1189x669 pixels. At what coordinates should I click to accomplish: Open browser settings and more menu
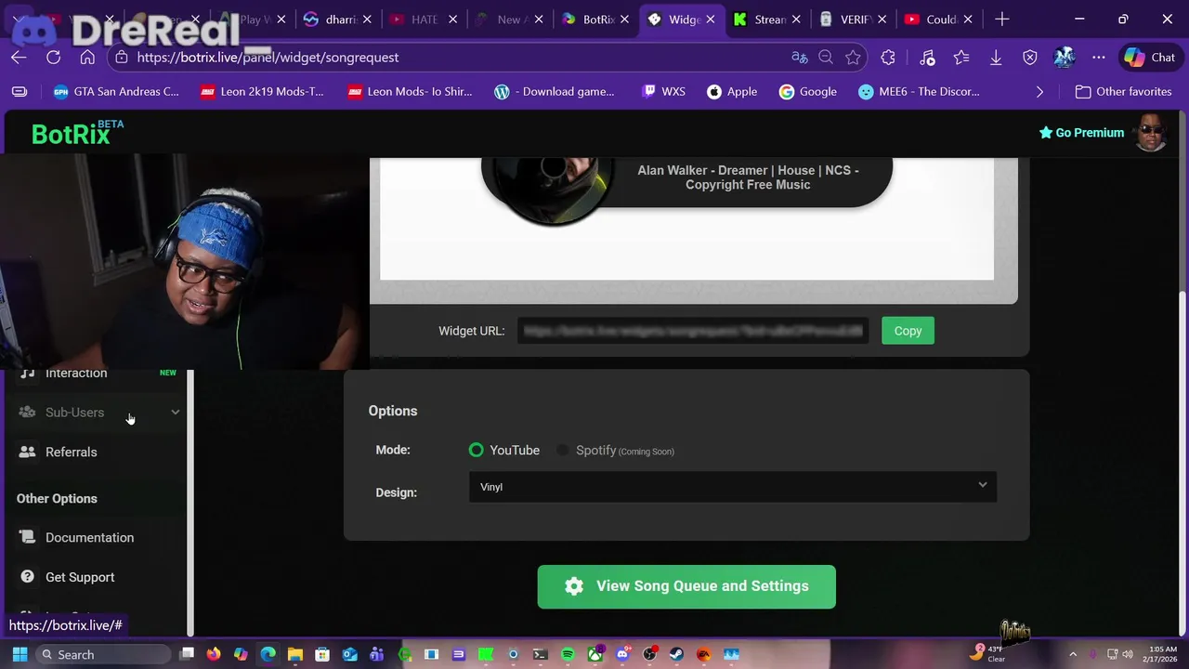[x=1099, y=58]
